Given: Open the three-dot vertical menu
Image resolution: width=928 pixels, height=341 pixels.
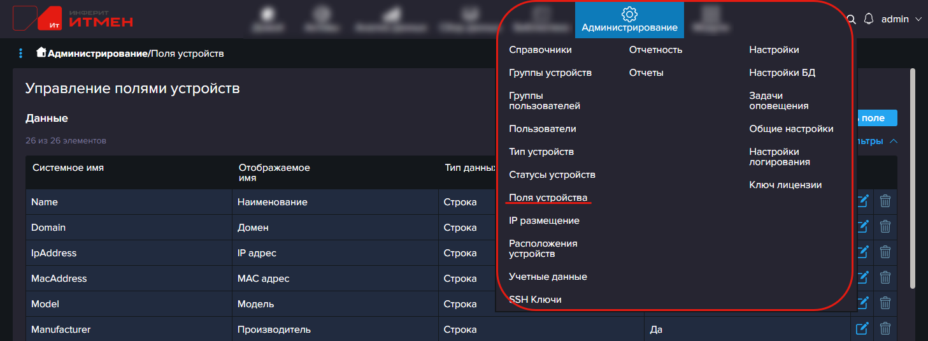Looking at the screenshot, I should pos(21,54).
